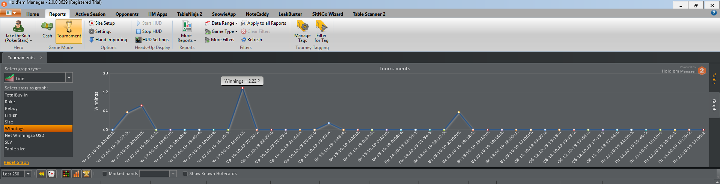Select Net Winnings$ USD stat

coord(38,135)
